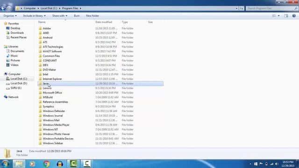Select Favorites in the navigation pane
This screenshot has height=168, width=299.
(x=14, y=24)
